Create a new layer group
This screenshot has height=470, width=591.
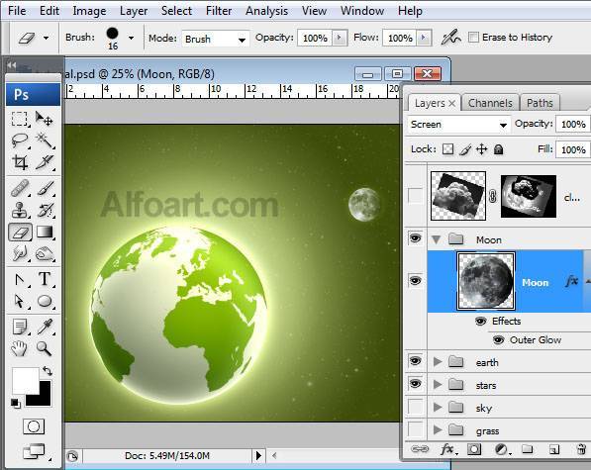[x=528, y=449]
